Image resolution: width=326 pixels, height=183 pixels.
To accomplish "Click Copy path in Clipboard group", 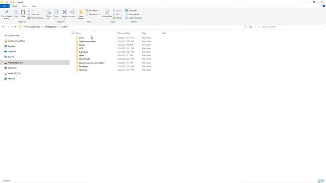I will pos(33,14).
